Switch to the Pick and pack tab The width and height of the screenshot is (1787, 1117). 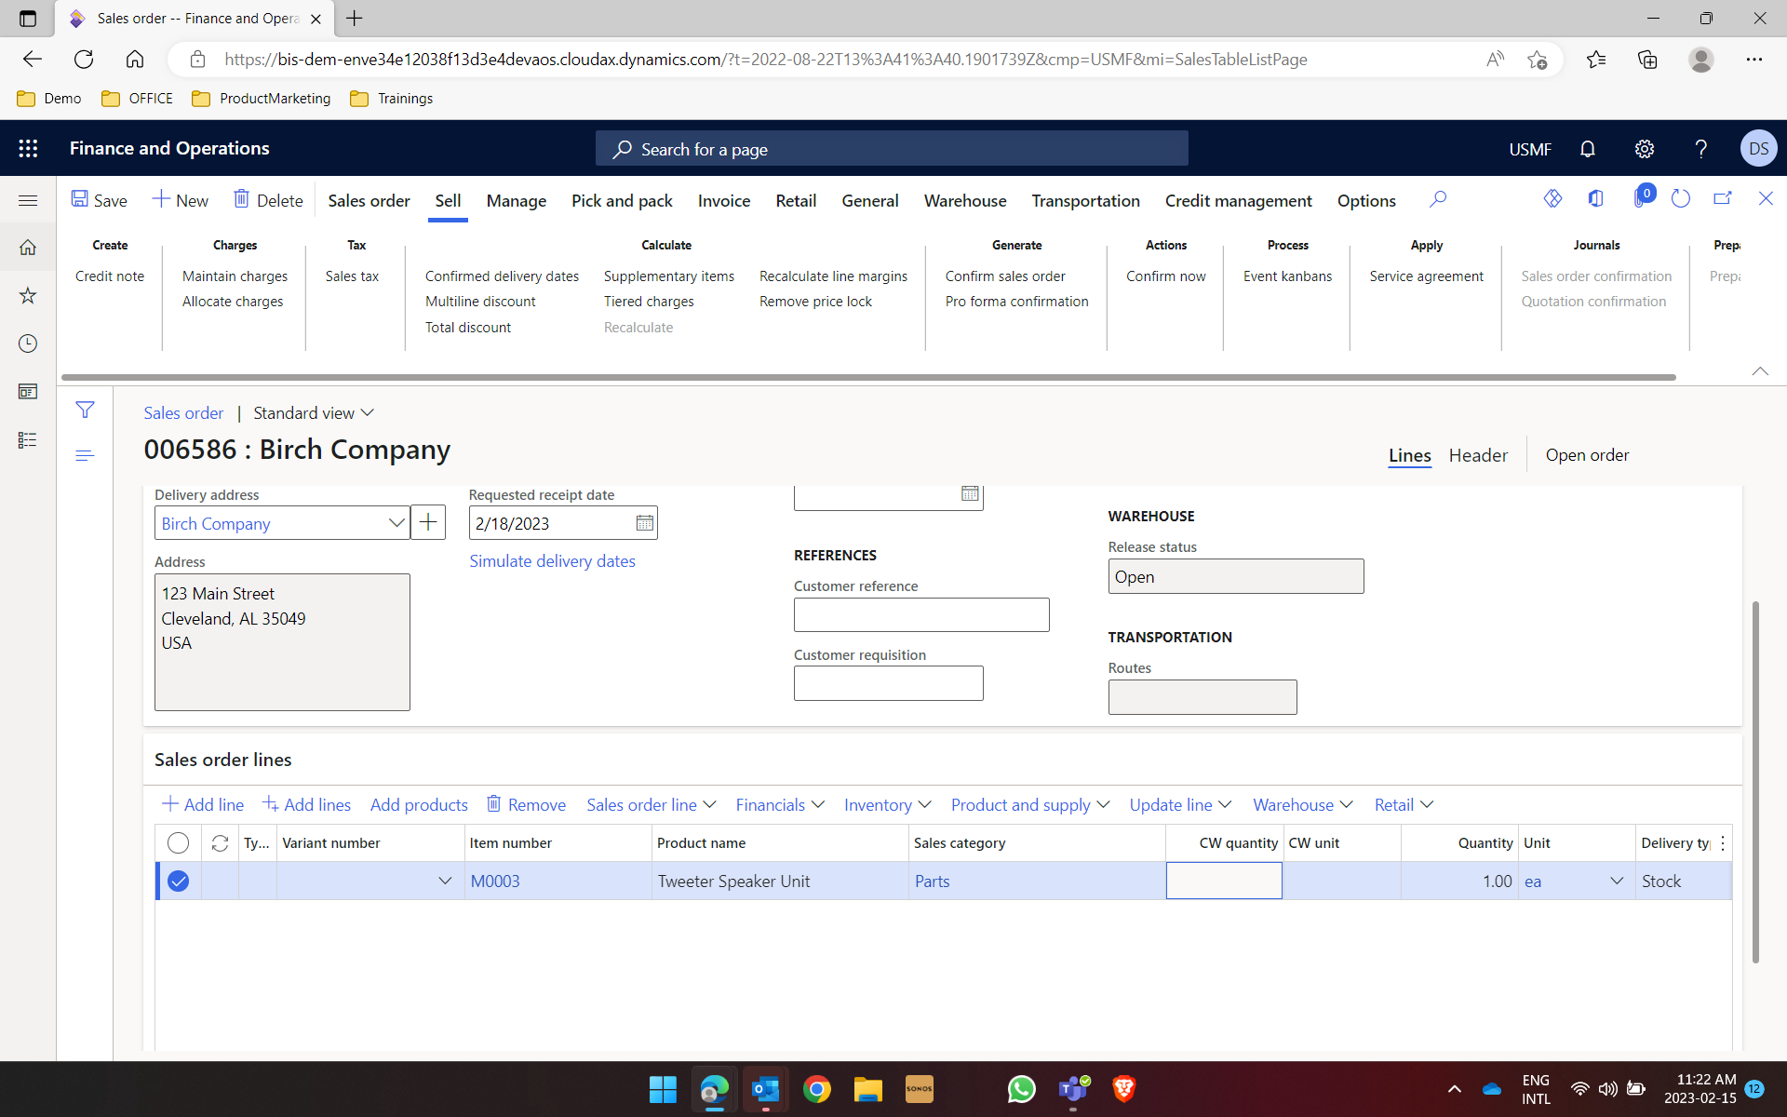[x=622, y=200]
